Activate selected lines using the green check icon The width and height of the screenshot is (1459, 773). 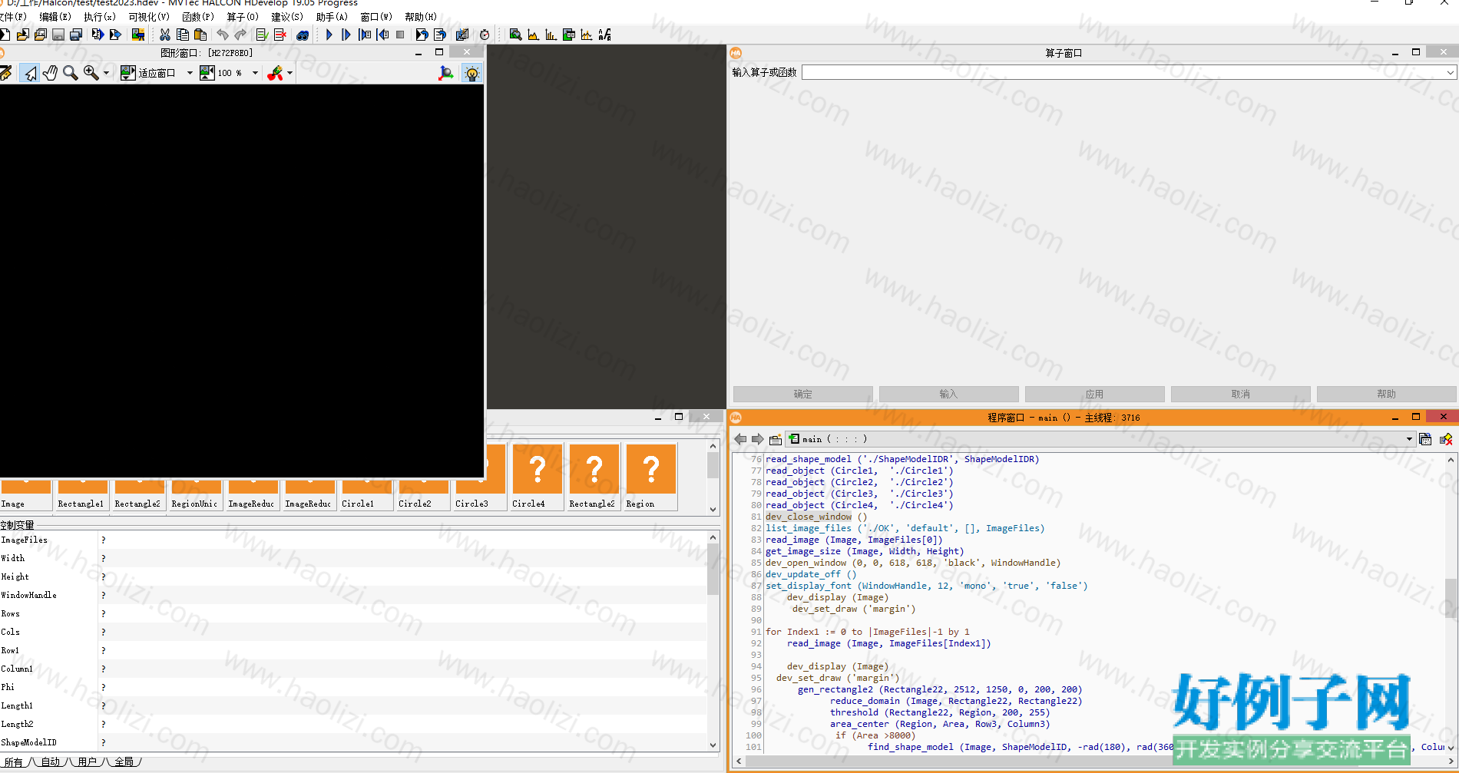coord(262,35)
